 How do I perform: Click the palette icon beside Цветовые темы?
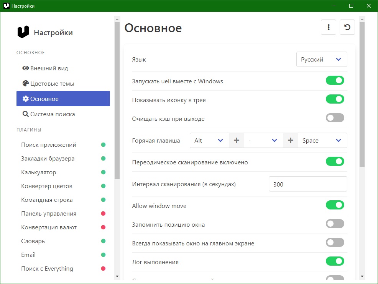coord(26,84)
